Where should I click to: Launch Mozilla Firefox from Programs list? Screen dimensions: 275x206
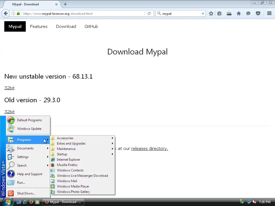click(x=82, y=165)
